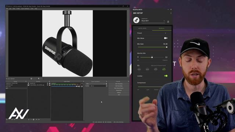Screen dimensions: 235x132
Task: Pop out the Scenes dock panel icon
Action: coord(26,81)
